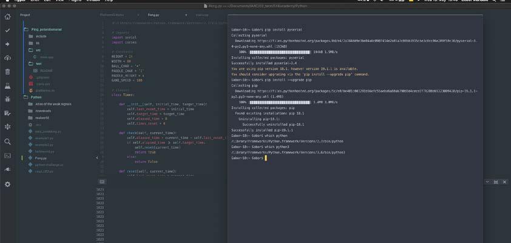Click the sidebar icon below the checklist icon
Image resolution: width=511 pixels, height=243 pixels.
pyautogui.click(x=7, y=127)
